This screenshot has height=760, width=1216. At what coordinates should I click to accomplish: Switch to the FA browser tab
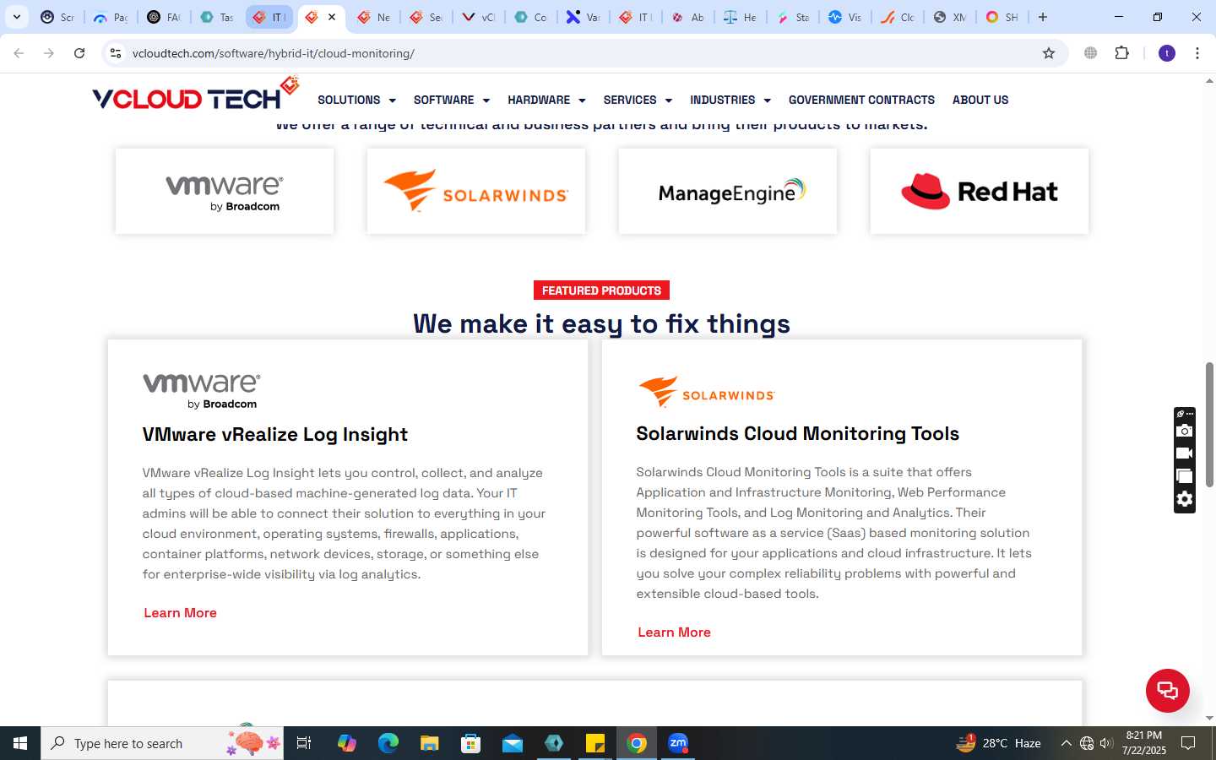(x=164, y=17)
